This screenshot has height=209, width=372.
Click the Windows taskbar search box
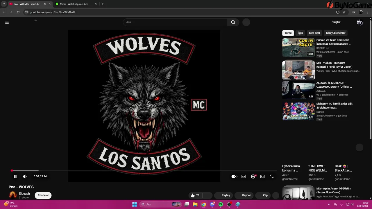[161, 204]
